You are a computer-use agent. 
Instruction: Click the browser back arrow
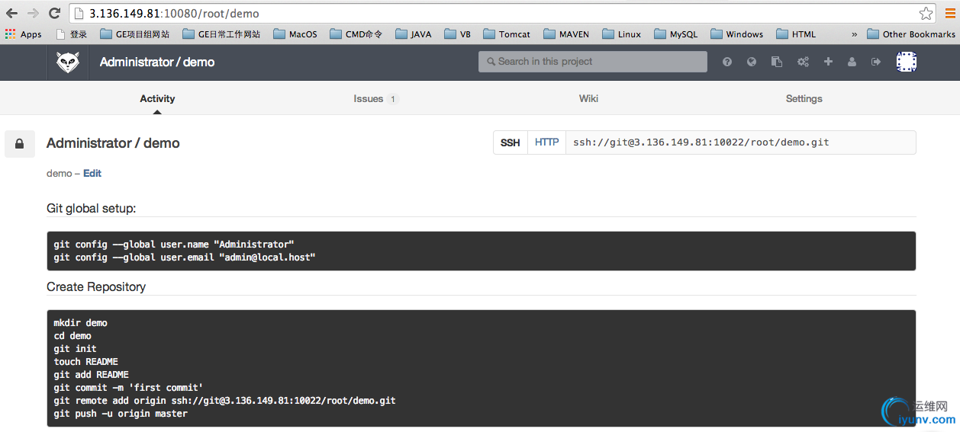11,13
